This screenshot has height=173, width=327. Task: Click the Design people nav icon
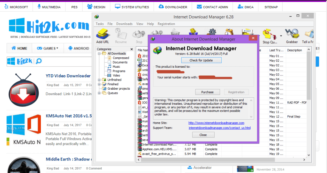(90, 6)
